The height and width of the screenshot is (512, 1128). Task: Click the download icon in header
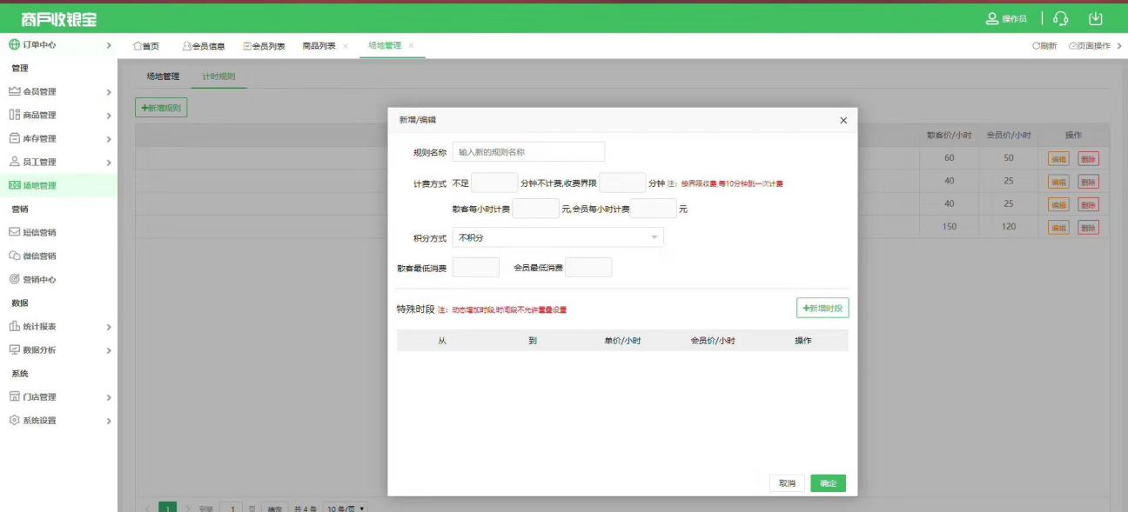[1096, 18]
